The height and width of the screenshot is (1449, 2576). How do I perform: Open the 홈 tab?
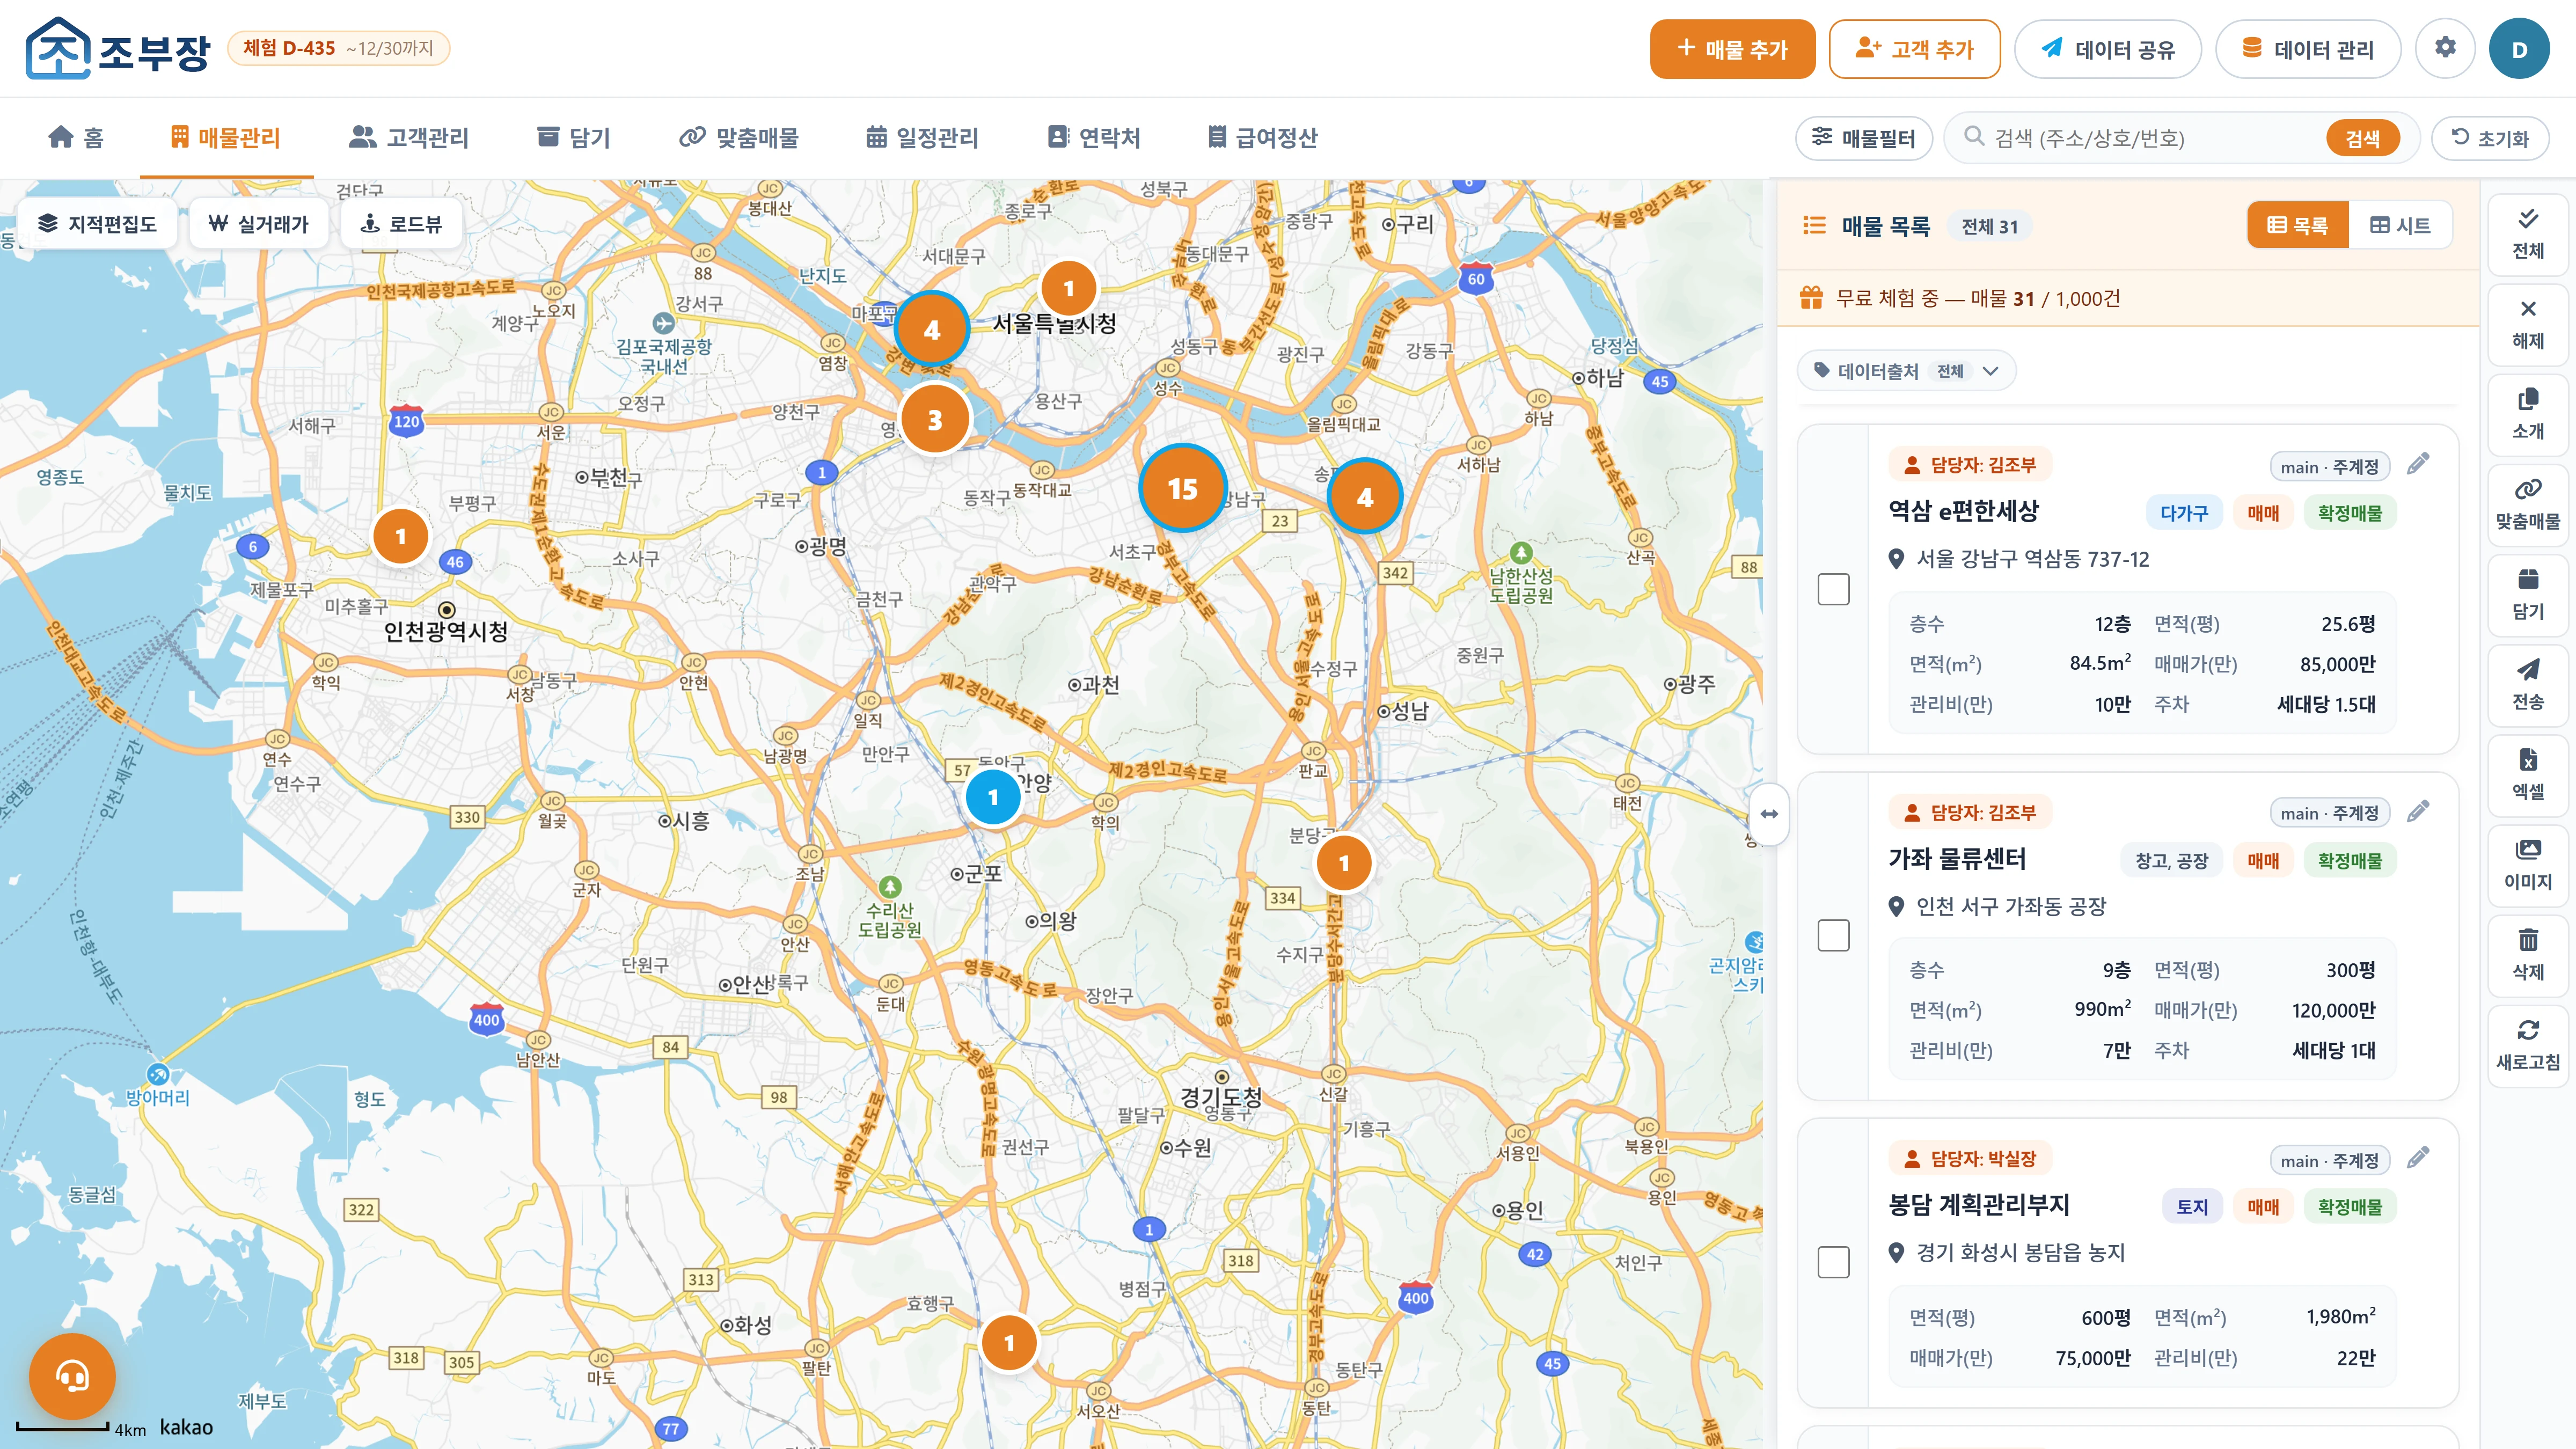tap(76, 137)
